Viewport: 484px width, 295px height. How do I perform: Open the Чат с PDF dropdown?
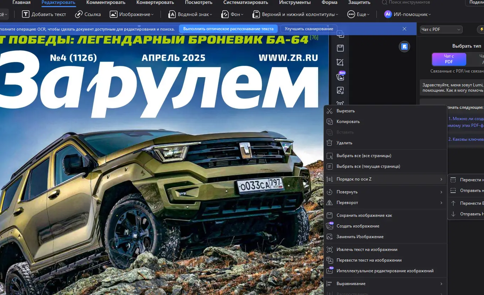click(441, 29)
